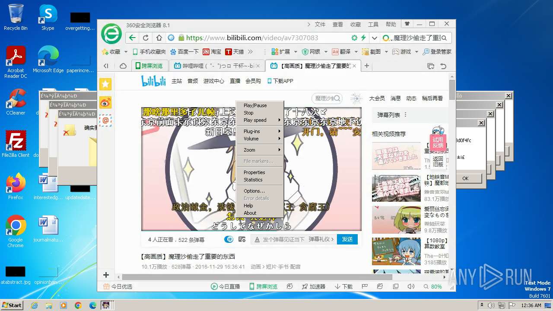Click the cloud icon left of tabs
The height and width of the screenshot is (311, 553).
[x=123, y=66]
